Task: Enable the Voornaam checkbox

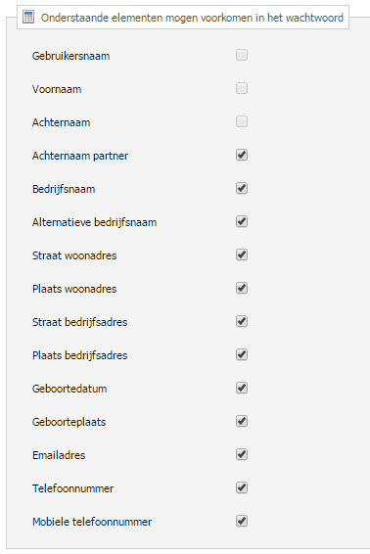Action: click(242, 88)
